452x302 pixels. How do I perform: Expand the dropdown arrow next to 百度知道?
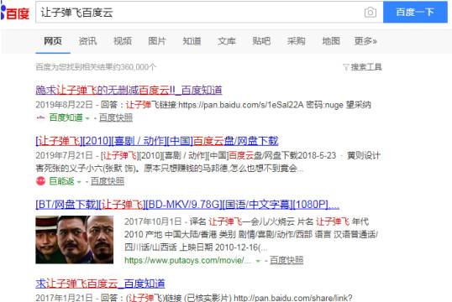87,118
